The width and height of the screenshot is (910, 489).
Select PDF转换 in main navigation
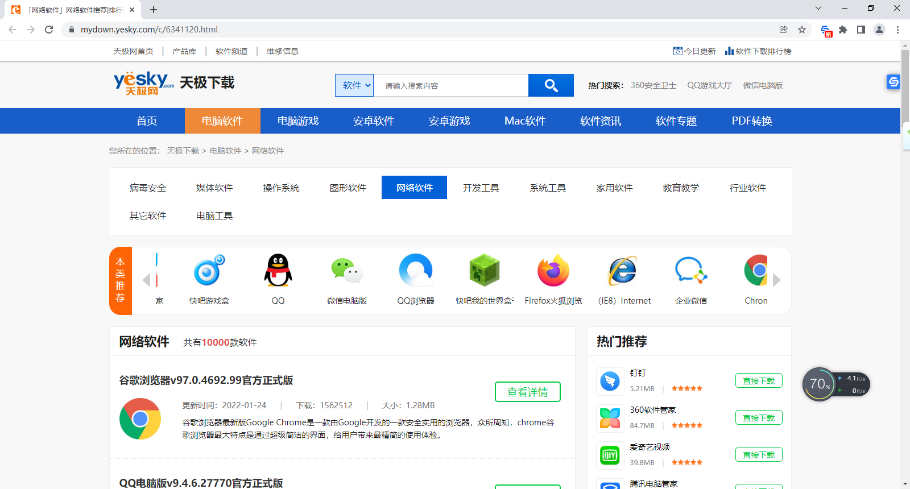(752, 121)
